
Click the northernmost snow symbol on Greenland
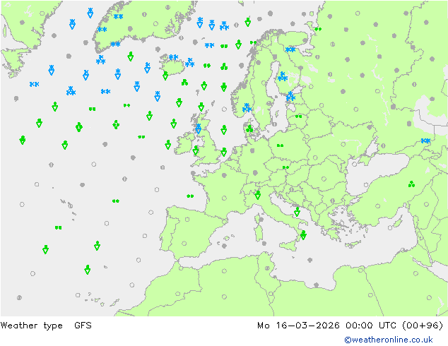tap(118, 16)
